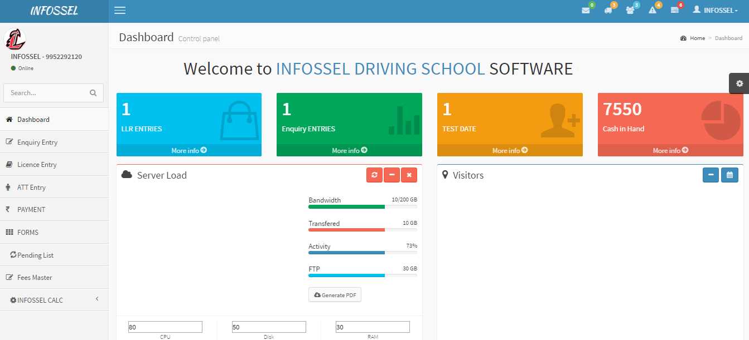Open Dashboard in the sidebar
This screenshot has height=340, width=749.
(x=54, y=119)
